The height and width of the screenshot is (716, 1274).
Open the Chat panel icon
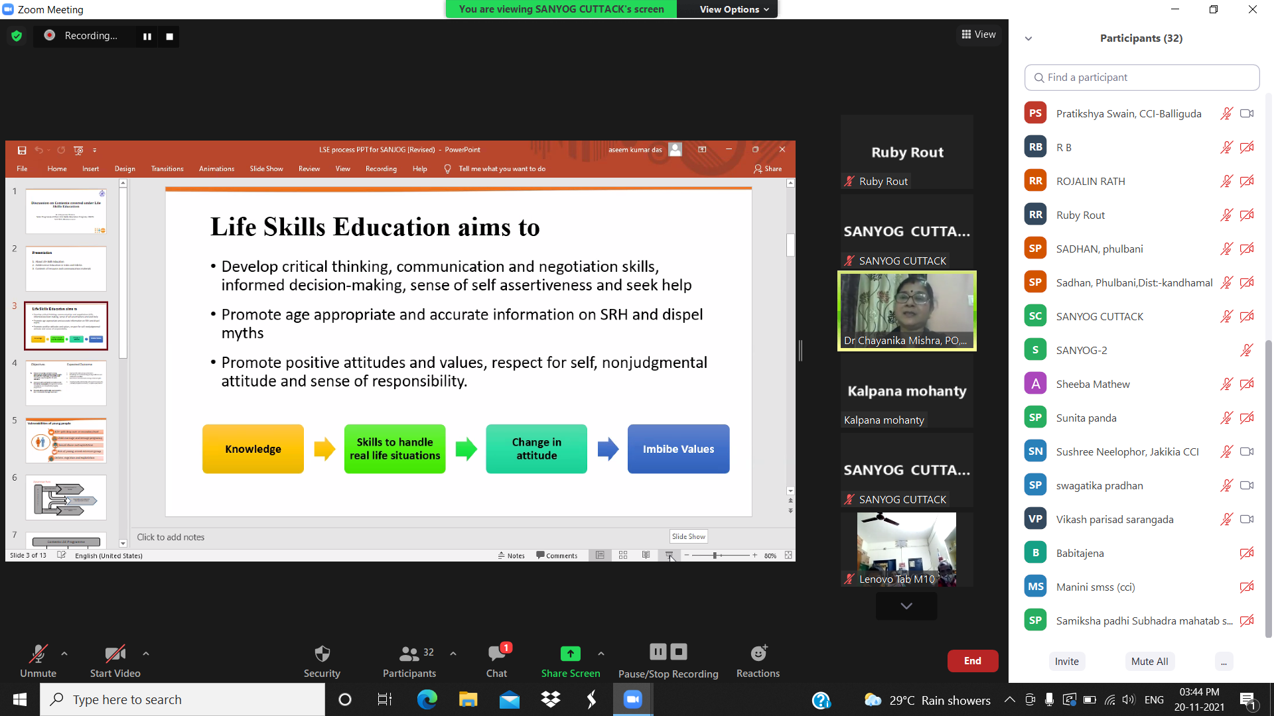click(496, 654)
